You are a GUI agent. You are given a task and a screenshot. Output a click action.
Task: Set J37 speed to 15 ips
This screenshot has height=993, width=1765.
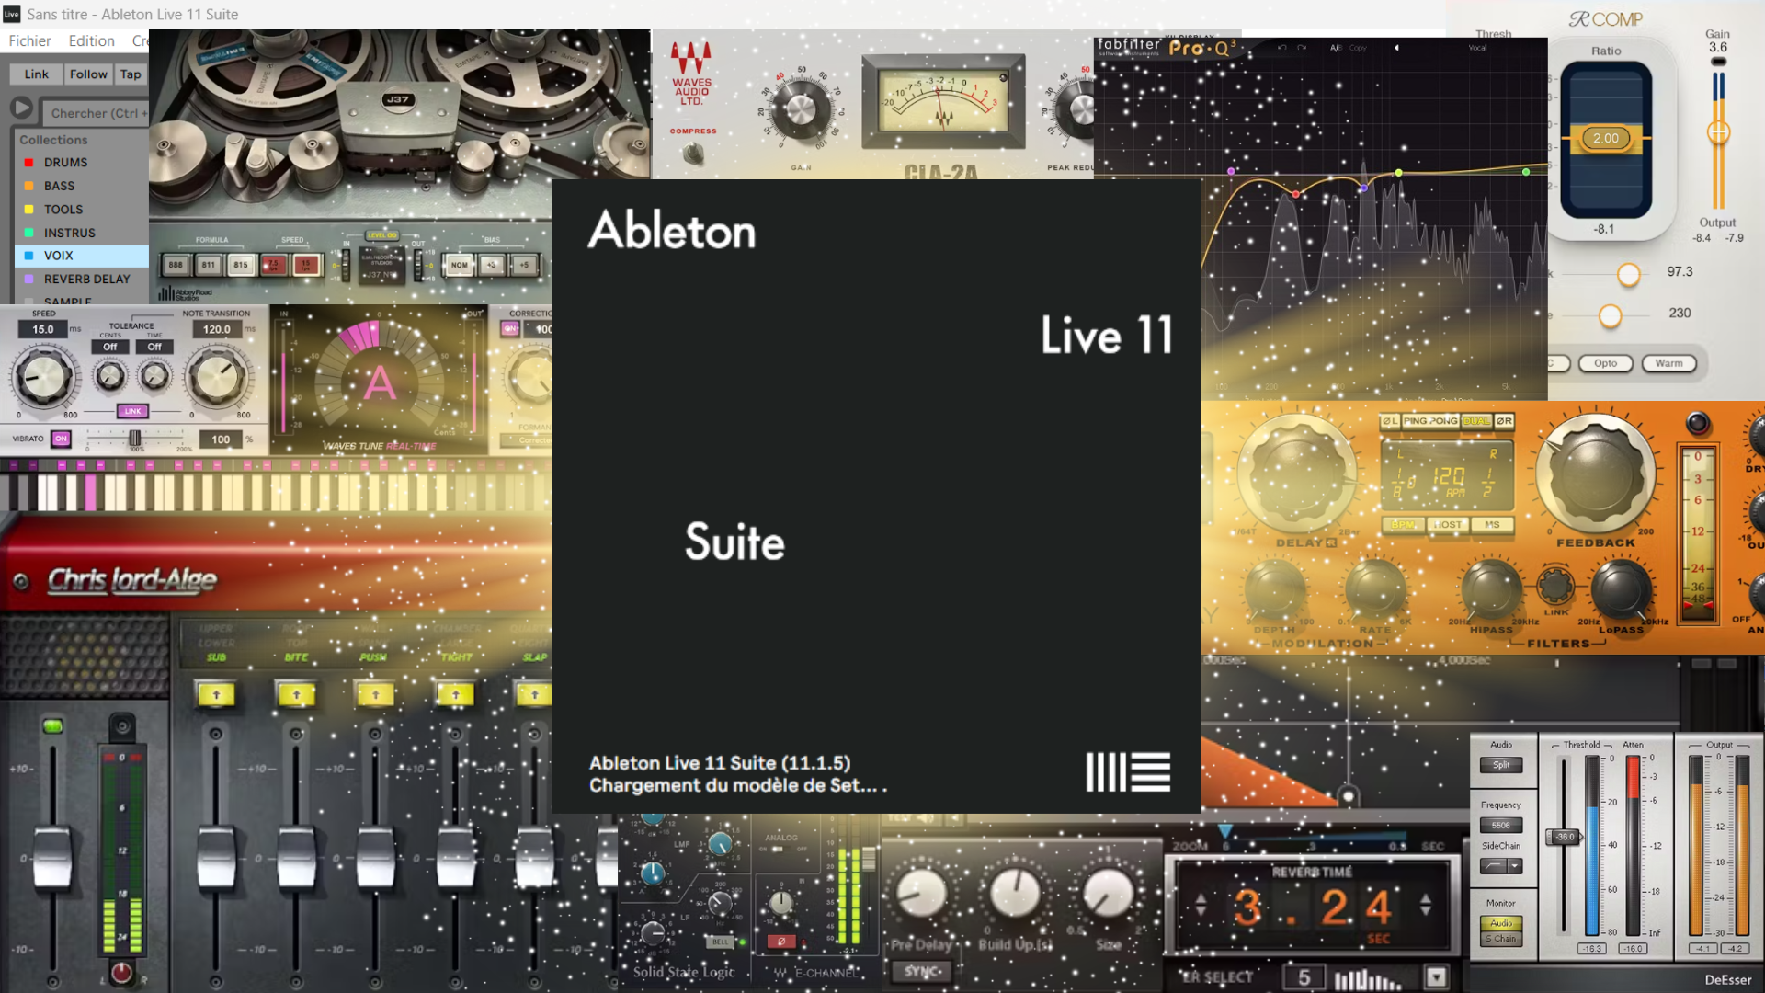(306, 265)
